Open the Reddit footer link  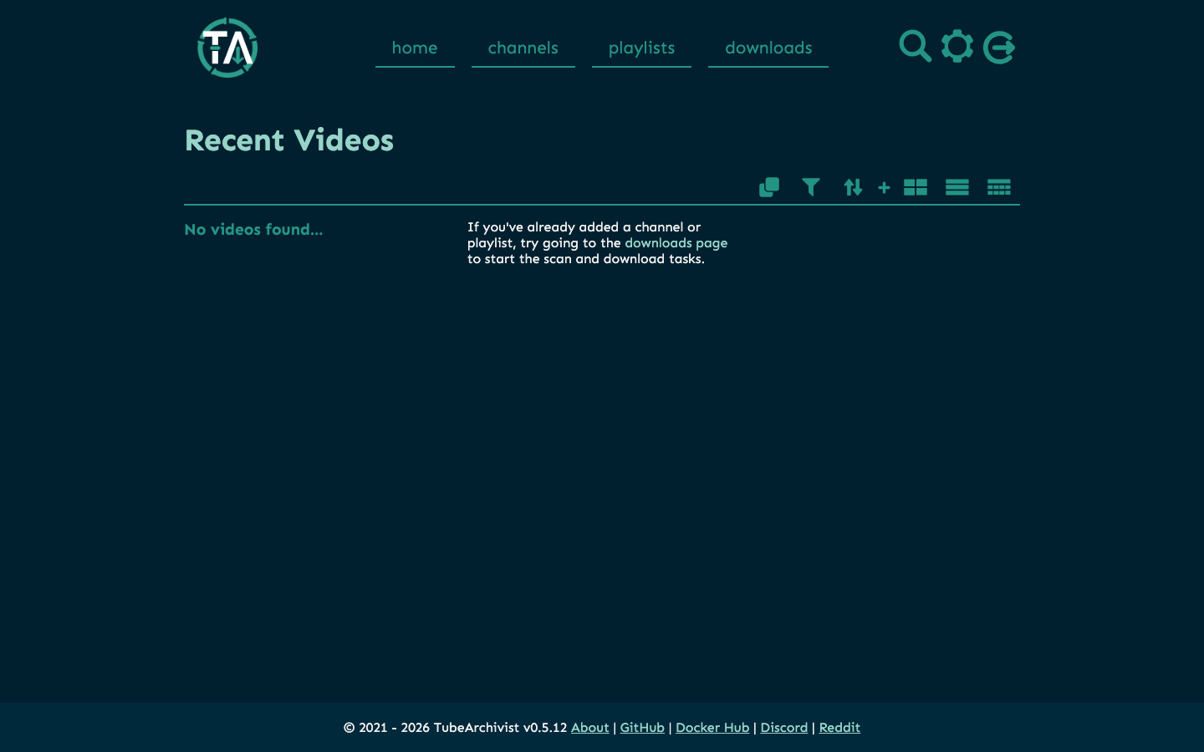click(x=839, y=728)
